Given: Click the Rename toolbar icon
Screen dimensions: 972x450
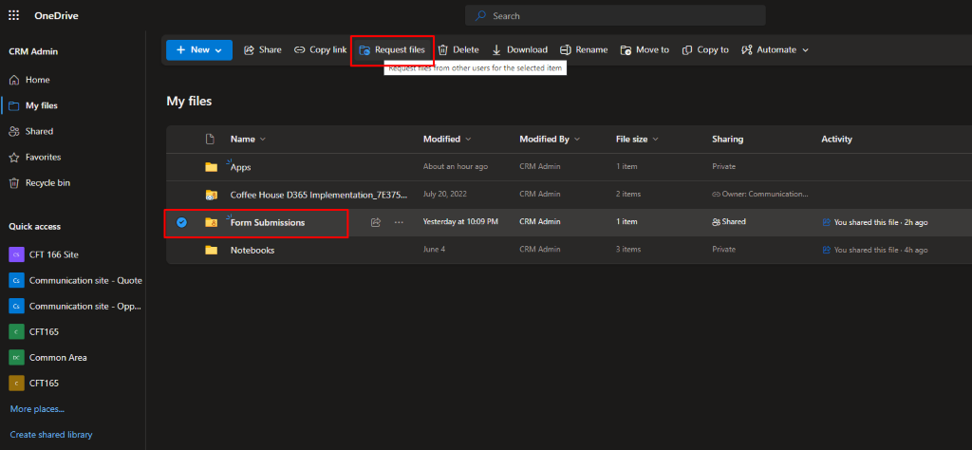Looking at the screenshot, I should [566, 50].
